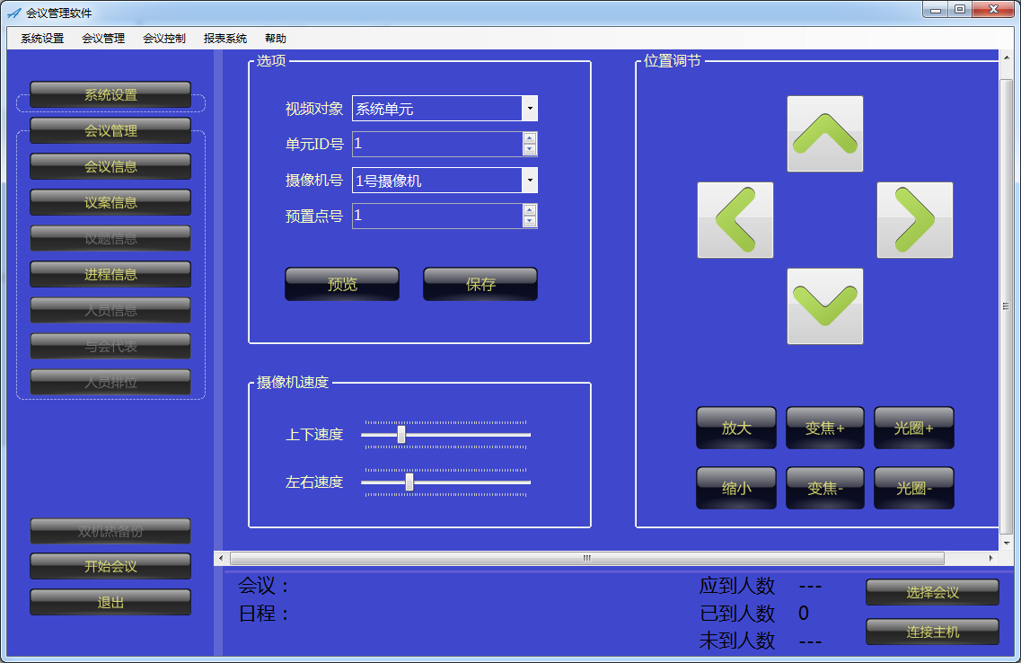The width and height of the screenshot is (1021, 663).
Task: Click the 保存 save button
Action: pos(480,284)
